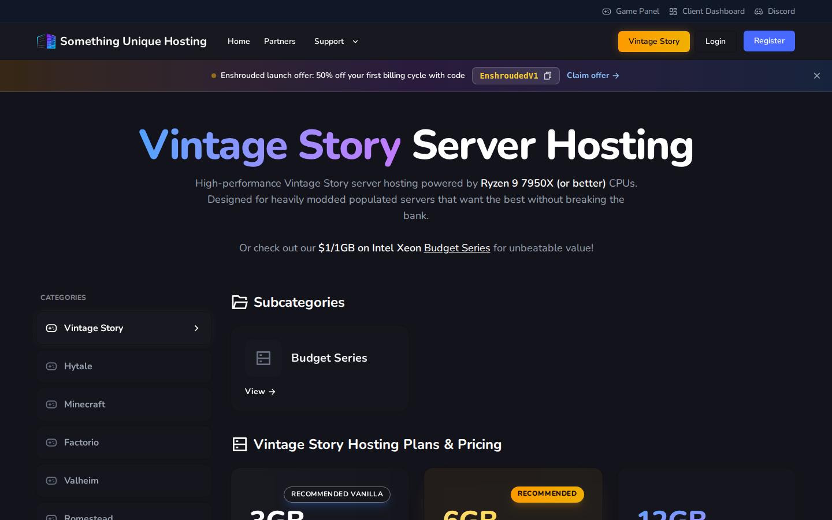Click the Something Unique Hosting logo icon
This screenshot has width=832, height=520.
(x=46, y=41)
